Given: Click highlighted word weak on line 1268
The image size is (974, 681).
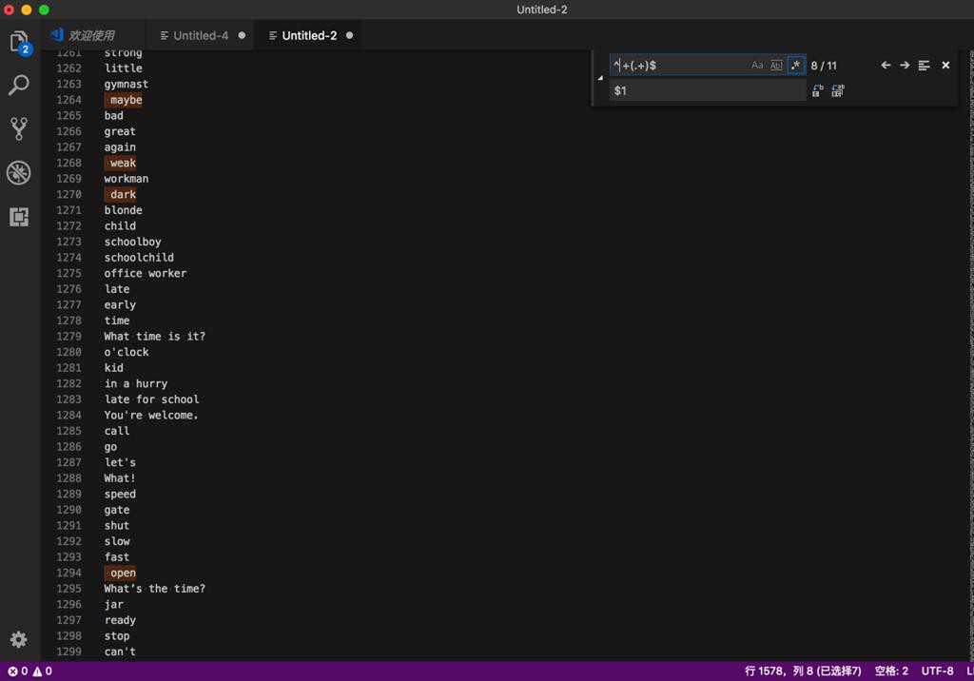Looking at the screenshot, I should click(x=123, y=163).
